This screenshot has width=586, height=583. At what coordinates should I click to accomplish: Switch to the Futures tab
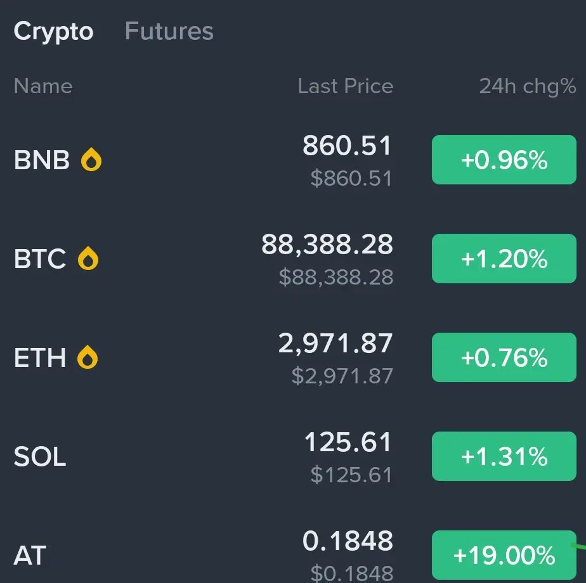(x=169, y=31)
